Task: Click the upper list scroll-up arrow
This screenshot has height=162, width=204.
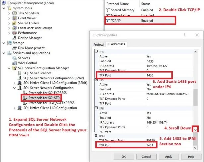Action: point(195,52)
